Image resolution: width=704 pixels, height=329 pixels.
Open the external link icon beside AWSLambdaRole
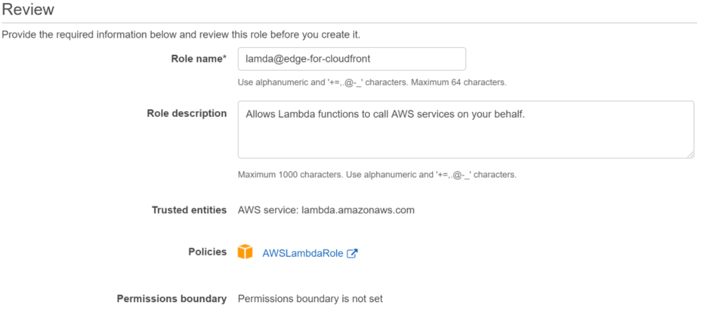pos(353,253)
